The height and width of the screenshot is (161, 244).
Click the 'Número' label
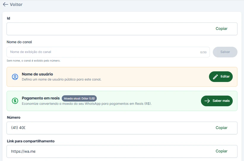coord(14,117)
